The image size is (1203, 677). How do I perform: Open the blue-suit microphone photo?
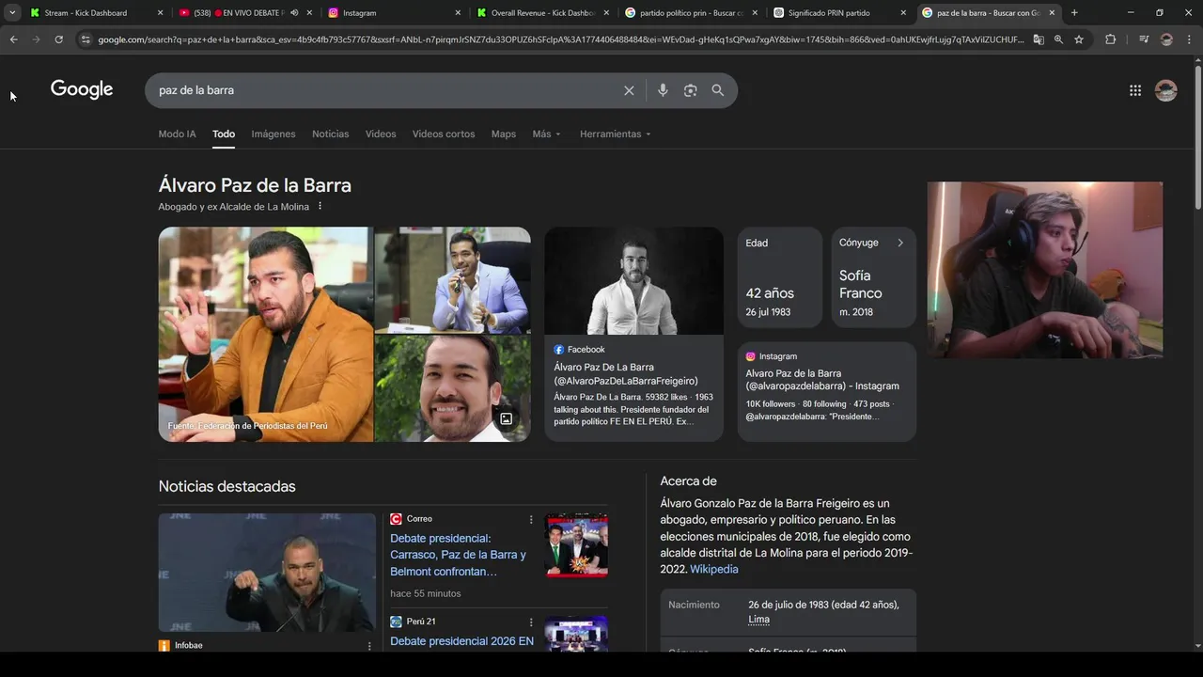453,280
